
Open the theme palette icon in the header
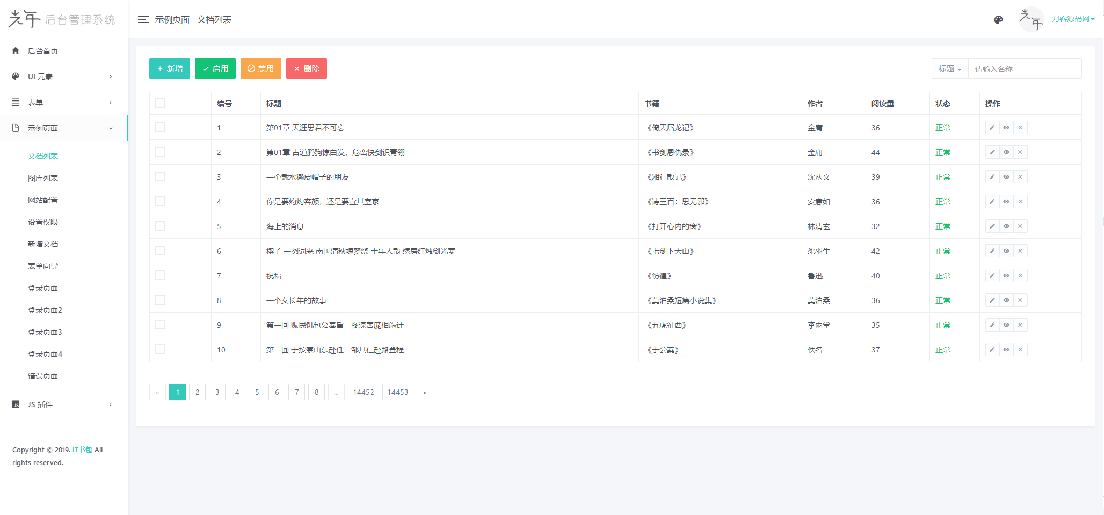pyautogui.click(x=998, y=19)
